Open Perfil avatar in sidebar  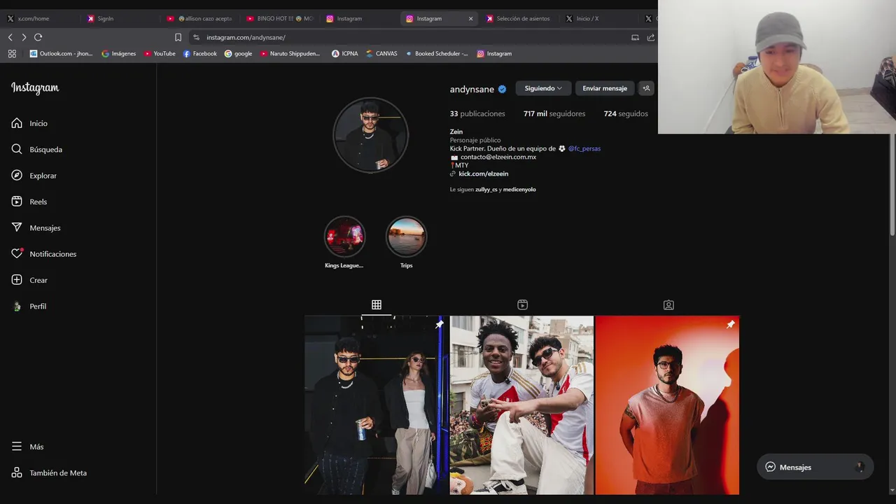tap(17, 306)
